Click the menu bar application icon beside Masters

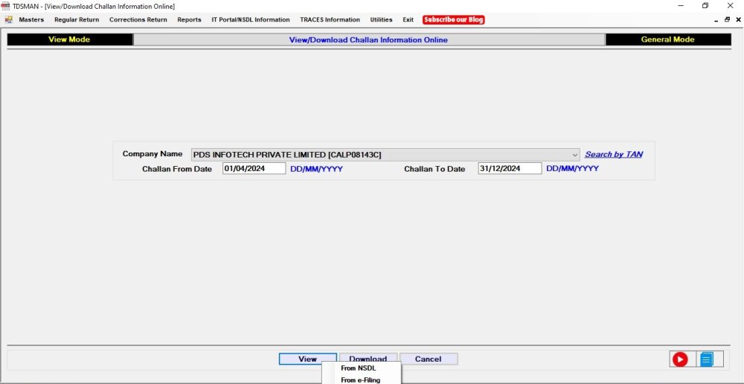(x=8, y=19)
